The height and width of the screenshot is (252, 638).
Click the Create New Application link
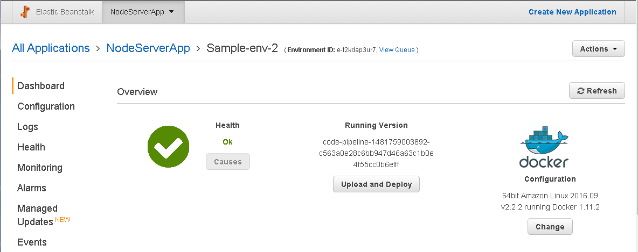pyautogui.click(x=572, y=12)
